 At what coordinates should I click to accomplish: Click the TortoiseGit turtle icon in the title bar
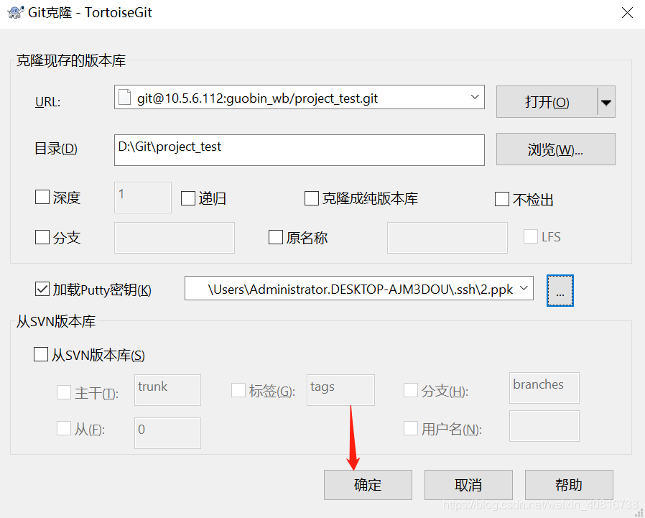pos(15,12)
